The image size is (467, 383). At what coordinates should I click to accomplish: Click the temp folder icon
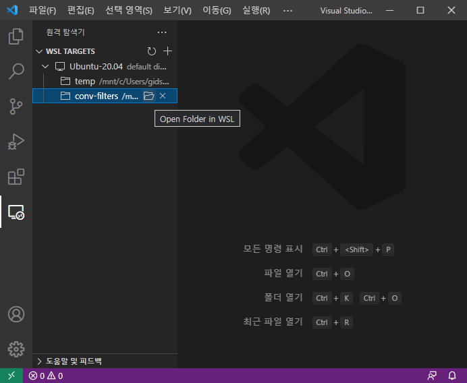(x=65, y=81)
